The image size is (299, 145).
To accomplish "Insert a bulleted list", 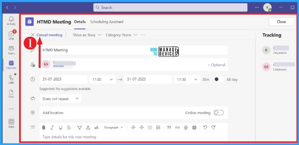I will click(x=150, y=128).
